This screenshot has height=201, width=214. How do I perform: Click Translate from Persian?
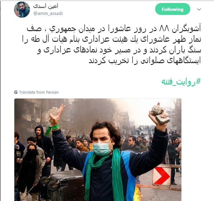39,92
